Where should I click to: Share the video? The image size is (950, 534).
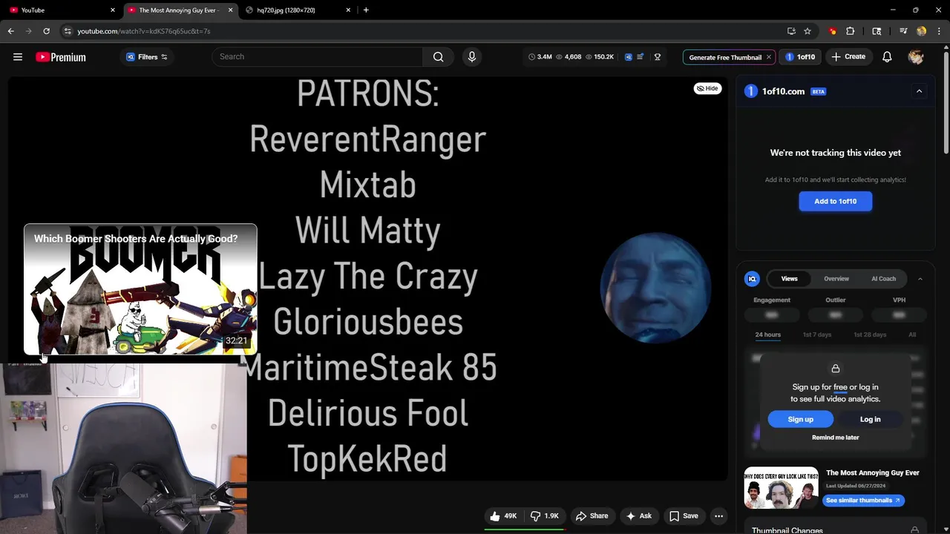coord(592,516)
